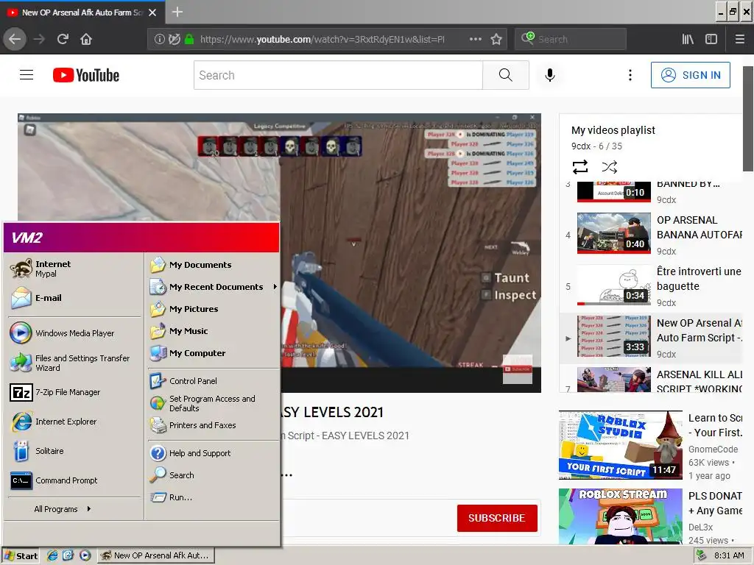Expand My Recent Documents submenu
This screenshot has height=565, width=754.
tap(213, 287)
